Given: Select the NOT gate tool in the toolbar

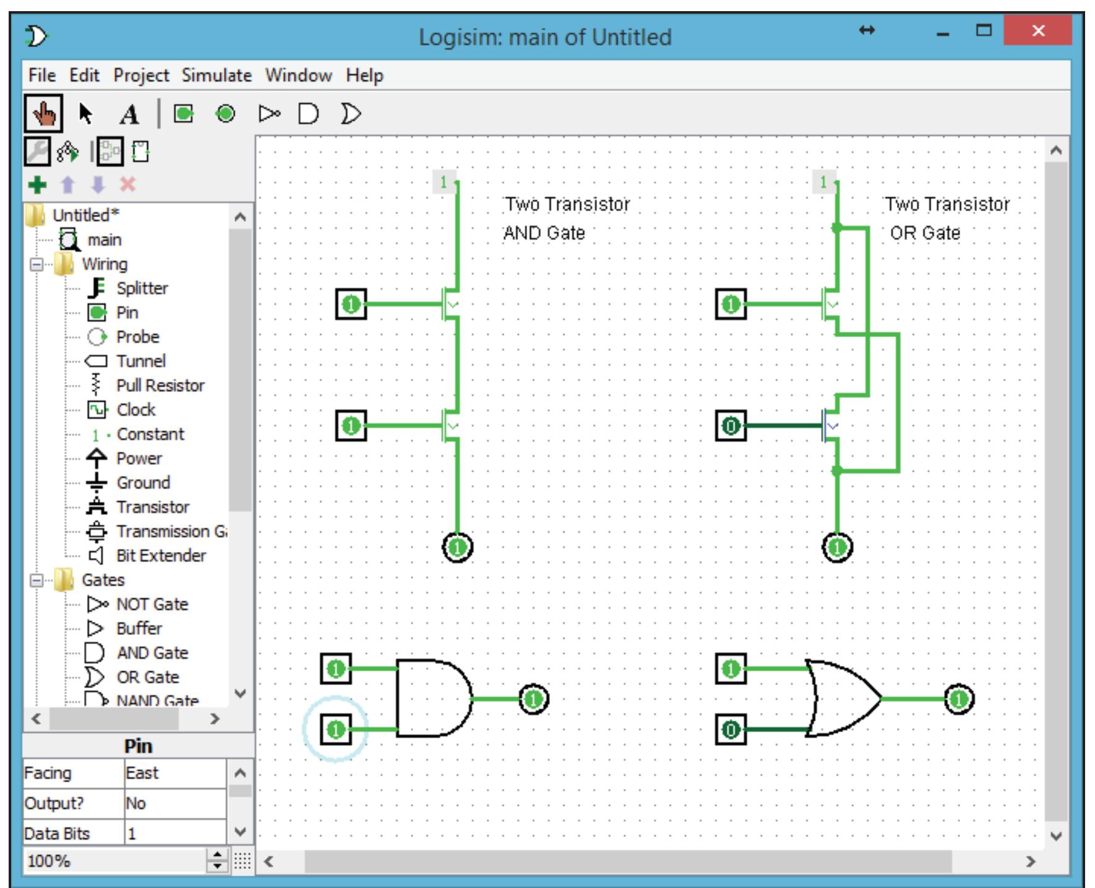Looking at the screenshot, I should (x=268, y=114).
